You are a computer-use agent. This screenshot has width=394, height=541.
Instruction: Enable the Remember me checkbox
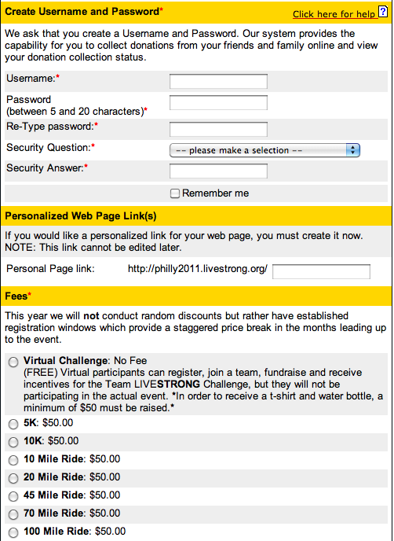coord(175,193)
